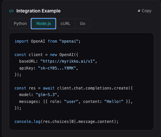The width and height of the screenshot is (161, 137).
Task: Click the Integration Example heading
Action: click(38, 11)
